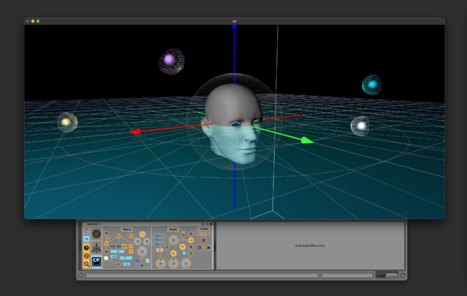Click the play triangle in device status bar
Image resolution: width=467 pixels, height=296 pixels.
click(x=81, y=276)
